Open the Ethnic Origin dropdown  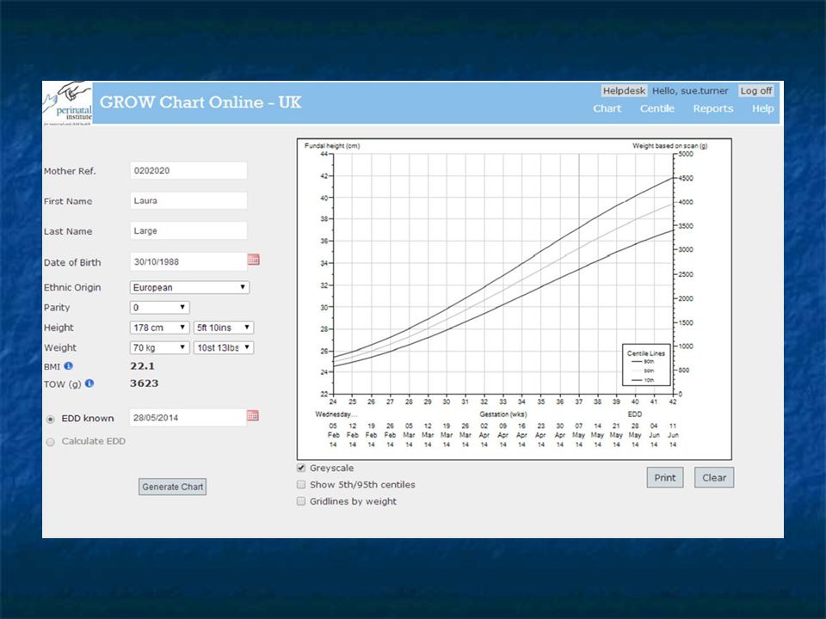[x=189, y=287]
